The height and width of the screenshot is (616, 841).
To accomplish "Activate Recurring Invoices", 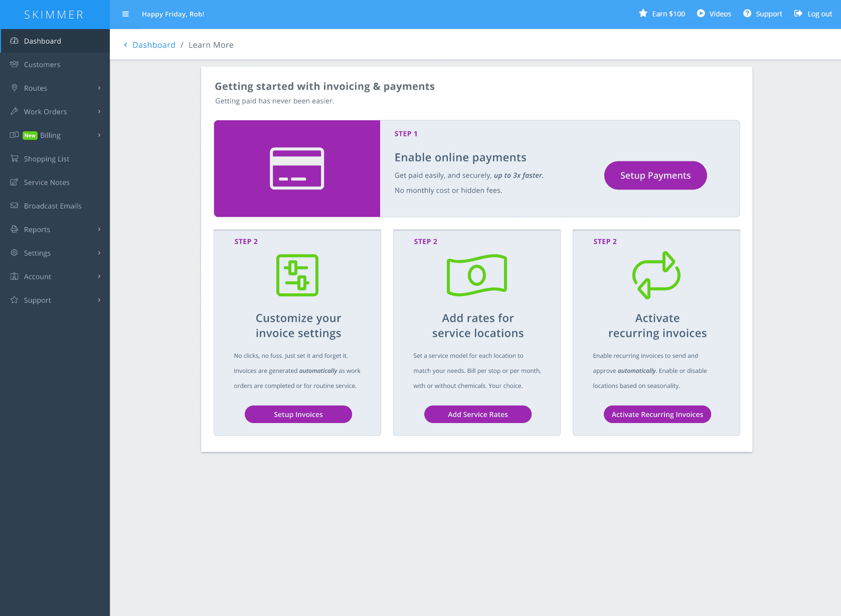I will point(657,414).
